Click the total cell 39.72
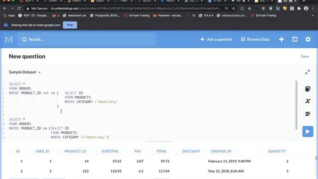 coord(165,161)
